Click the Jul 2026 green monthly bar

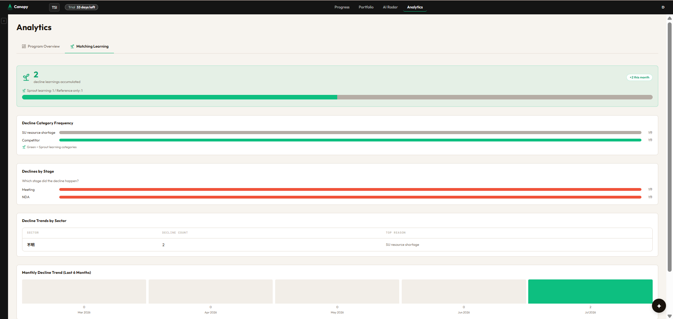[590, 291]
